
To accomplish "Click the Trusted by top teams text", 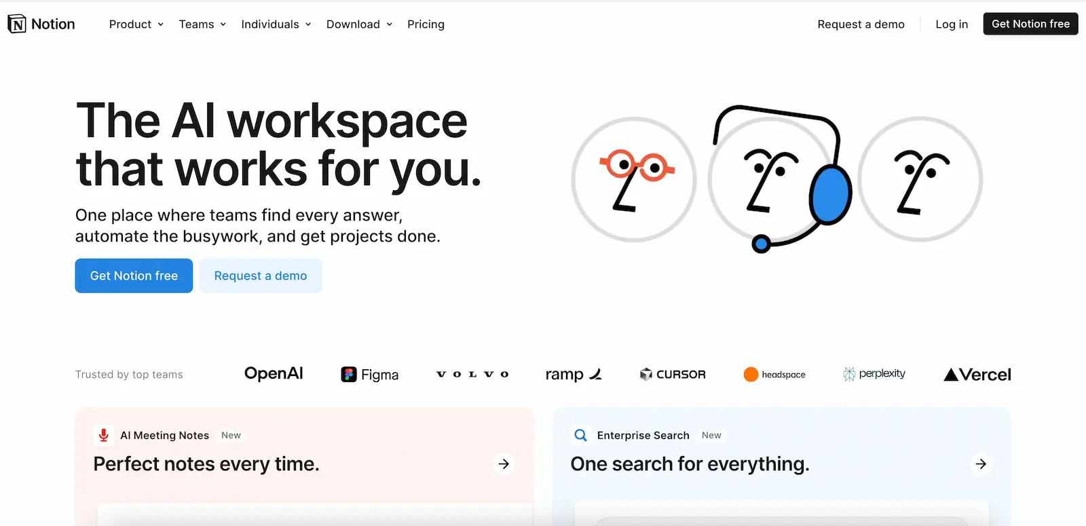I will pyautogui.click(x=129, y=375).
